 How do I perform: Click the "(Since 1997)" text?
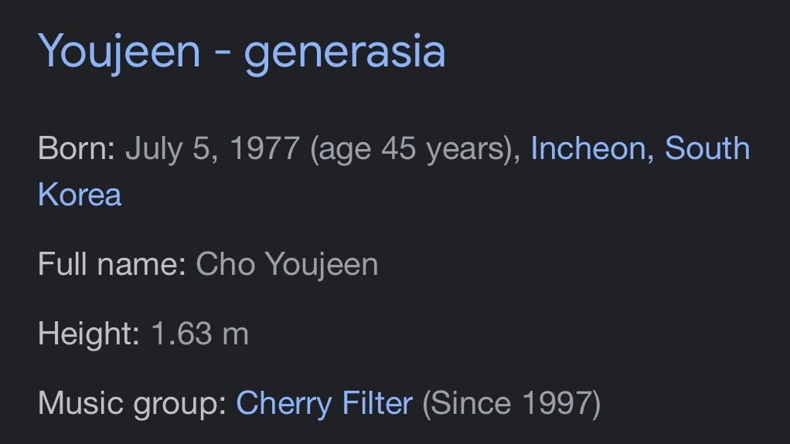pos(511,403)
